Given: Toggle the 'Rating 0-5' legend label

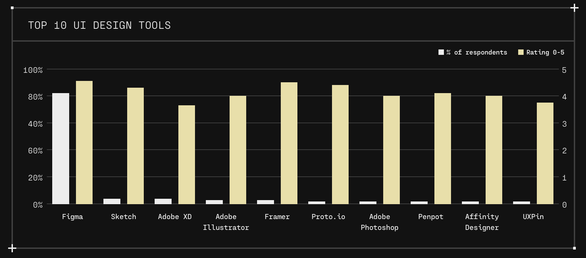Looking at the screenshot, I should [x=545, y=52].
